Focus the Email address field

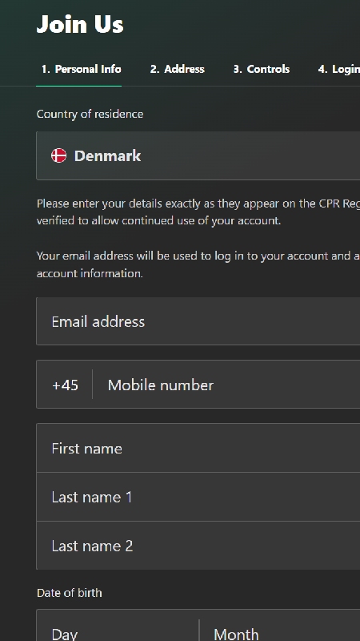click(x=198, y=321)
